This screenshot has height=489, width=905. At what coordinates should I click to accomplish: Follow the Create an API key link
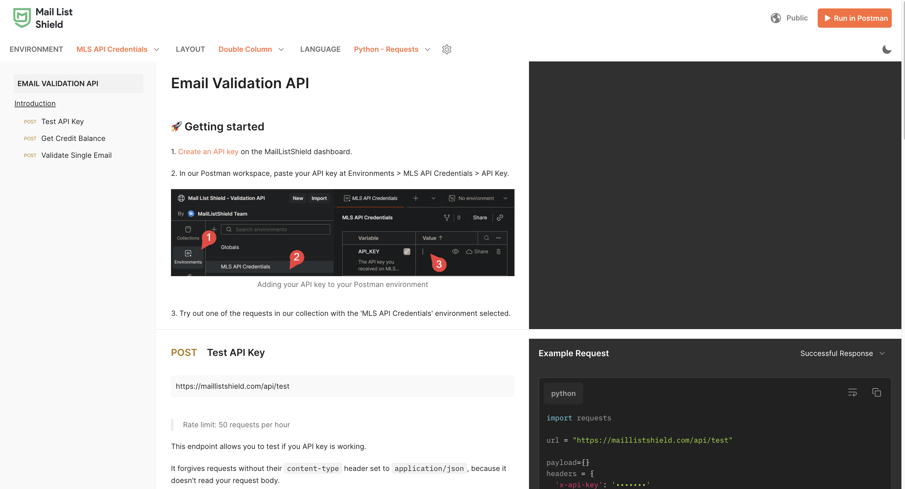click(208, 151)
